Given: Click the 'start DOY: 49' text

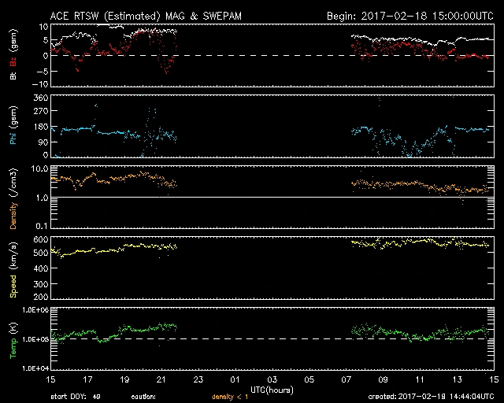Looking at the screenshot, I should [x=76, y=397].
